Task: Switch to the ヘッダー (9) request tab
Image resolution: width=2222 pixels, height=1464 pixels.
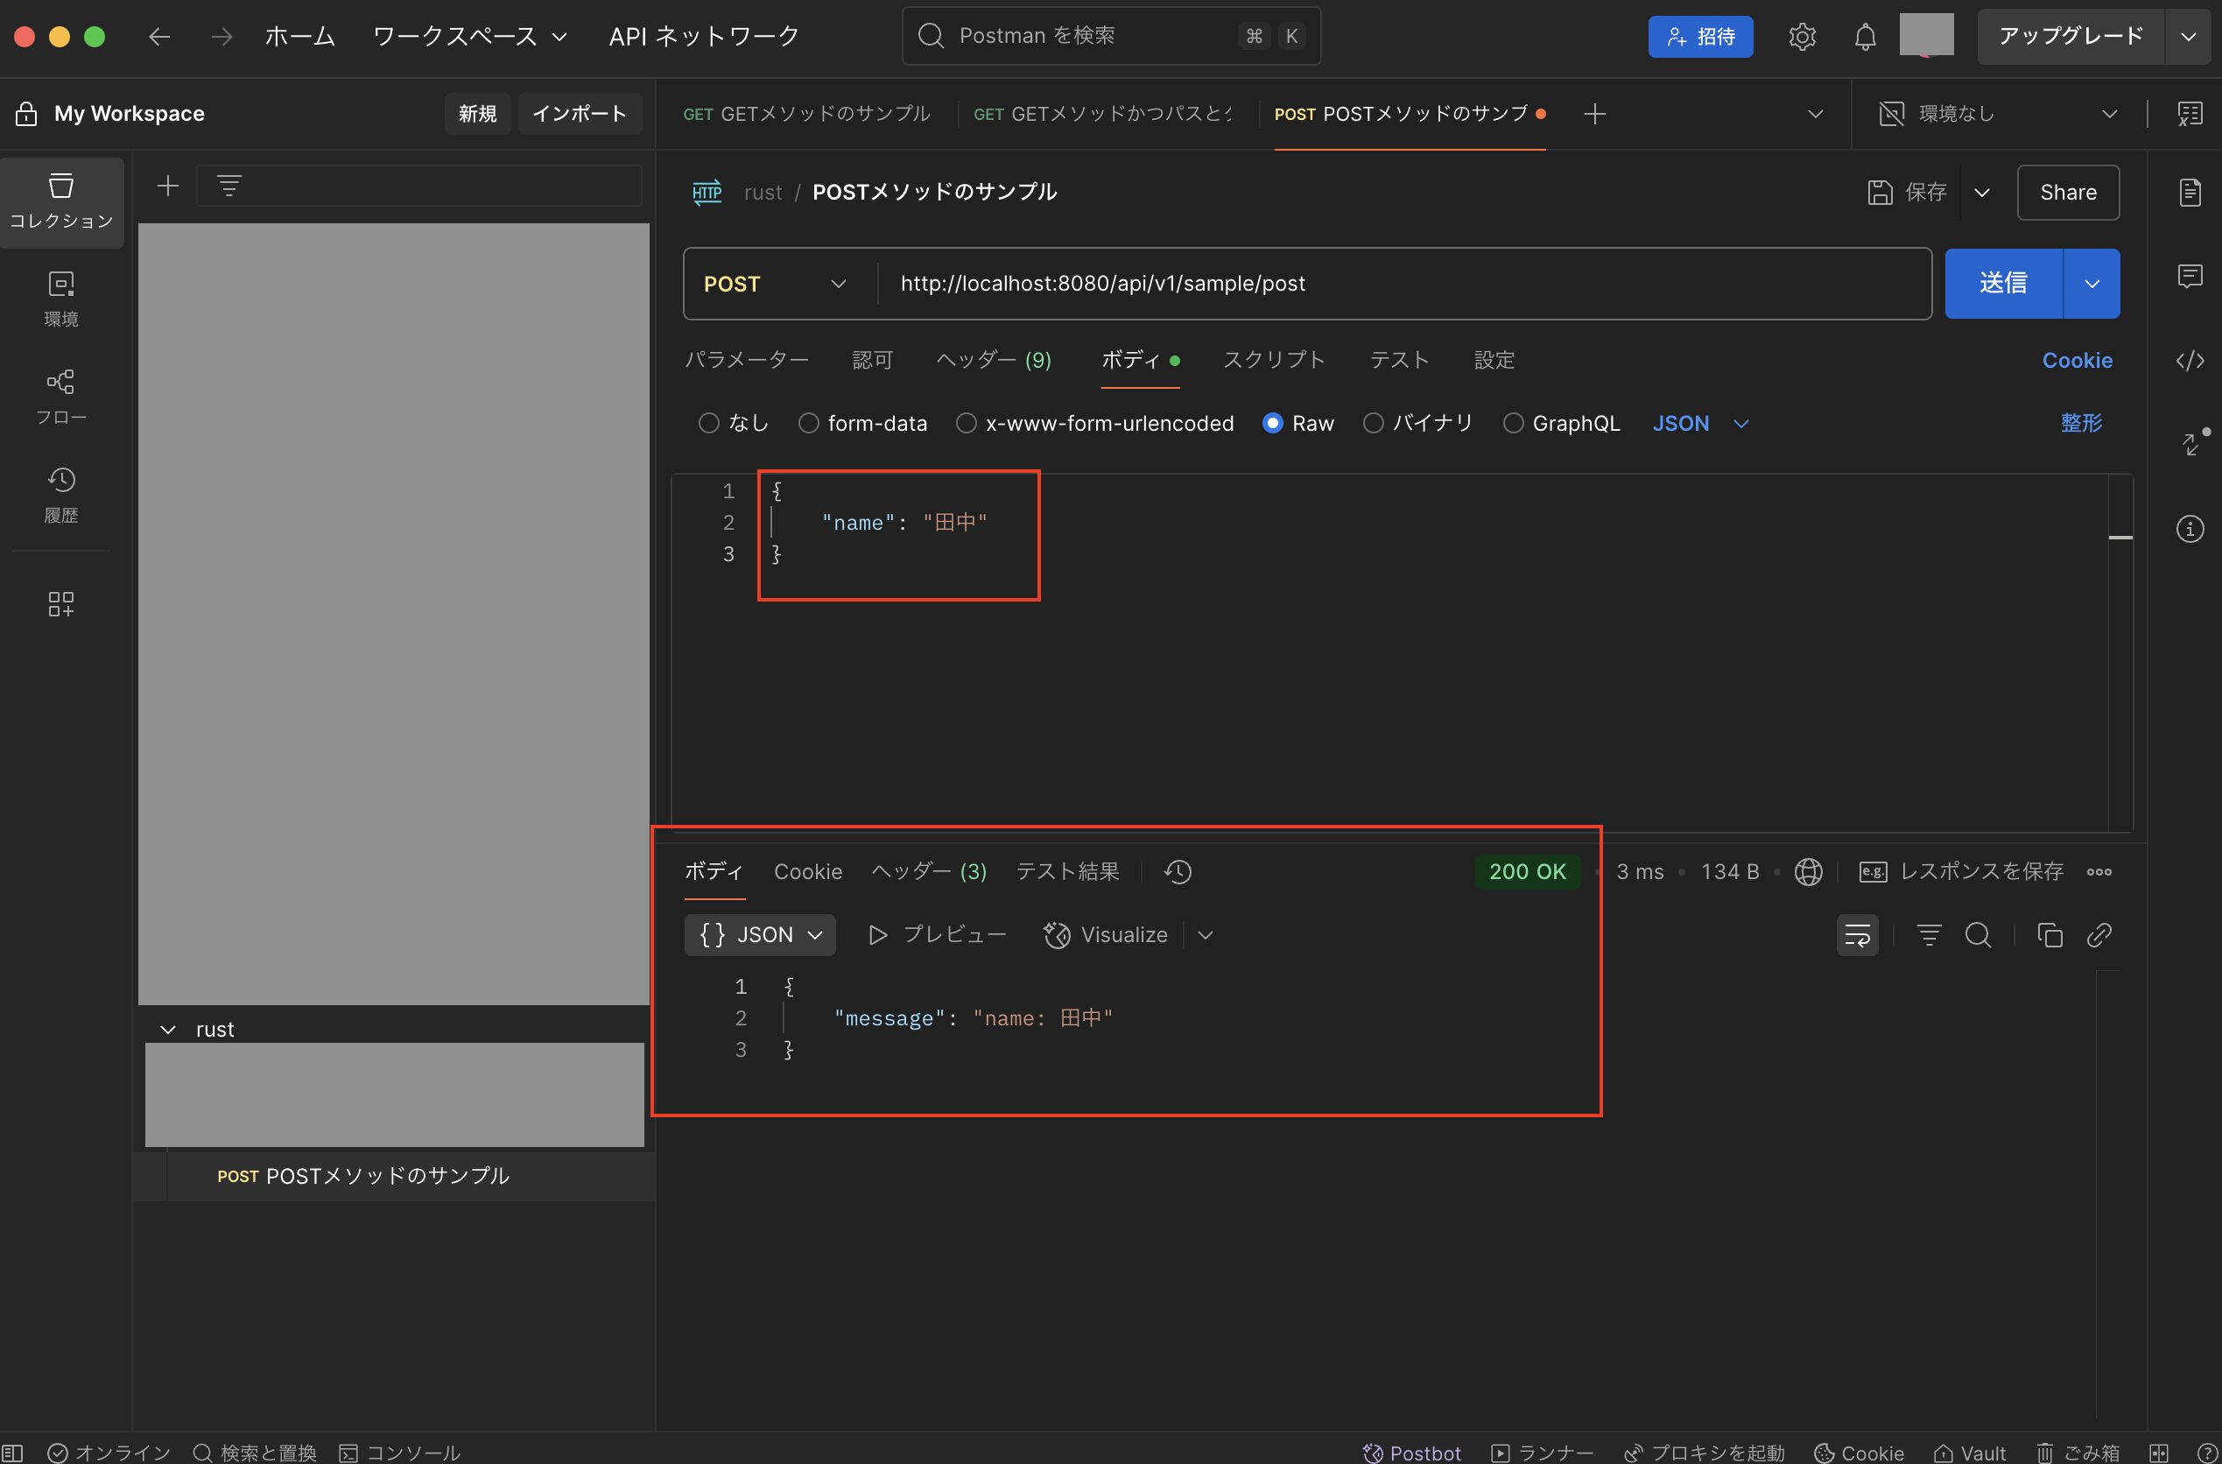Action: pyautogui.click(x=994, y=361)
